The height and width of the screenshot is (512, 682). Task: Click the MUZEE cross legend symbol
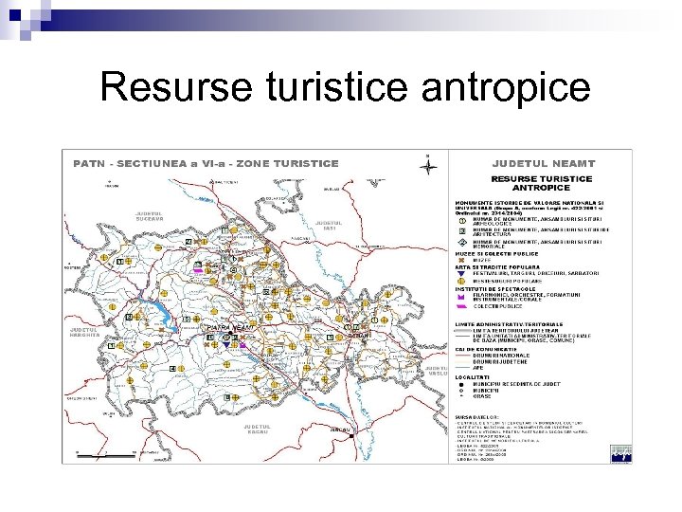click(x=462, y=260)
